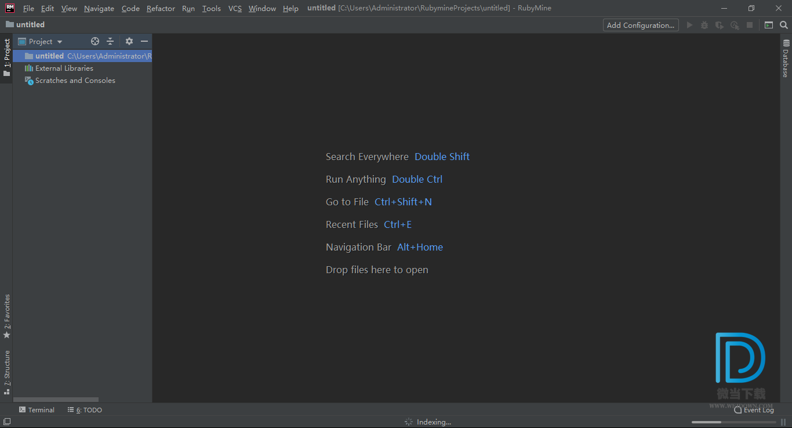Open the File menu

(x=28, y=8)
